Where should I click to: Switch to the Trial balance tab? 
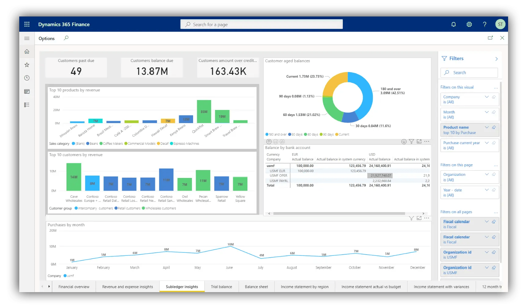tap(221, 287)
